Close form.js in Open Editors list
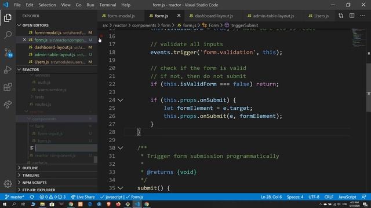 coord(24,40)
